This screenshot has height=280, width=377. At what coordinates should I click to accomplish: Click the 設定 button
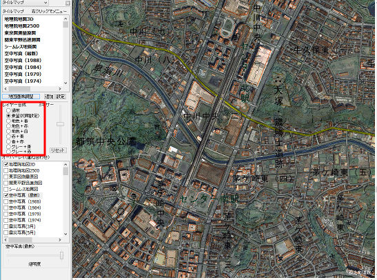click(61, 97)
